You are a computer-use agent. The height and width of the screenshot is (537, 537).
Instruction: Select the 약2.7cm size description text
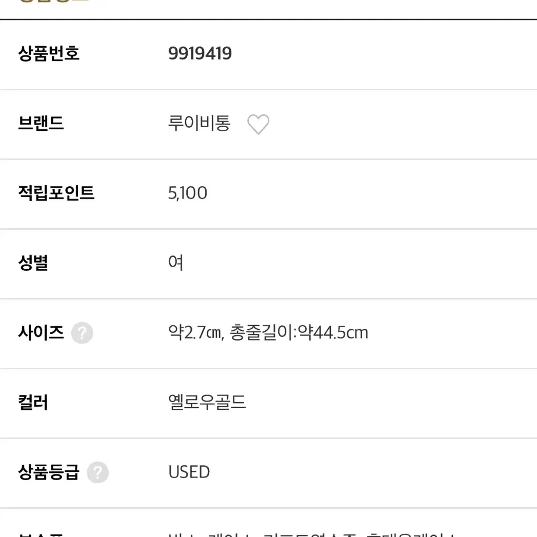point(268,332)
